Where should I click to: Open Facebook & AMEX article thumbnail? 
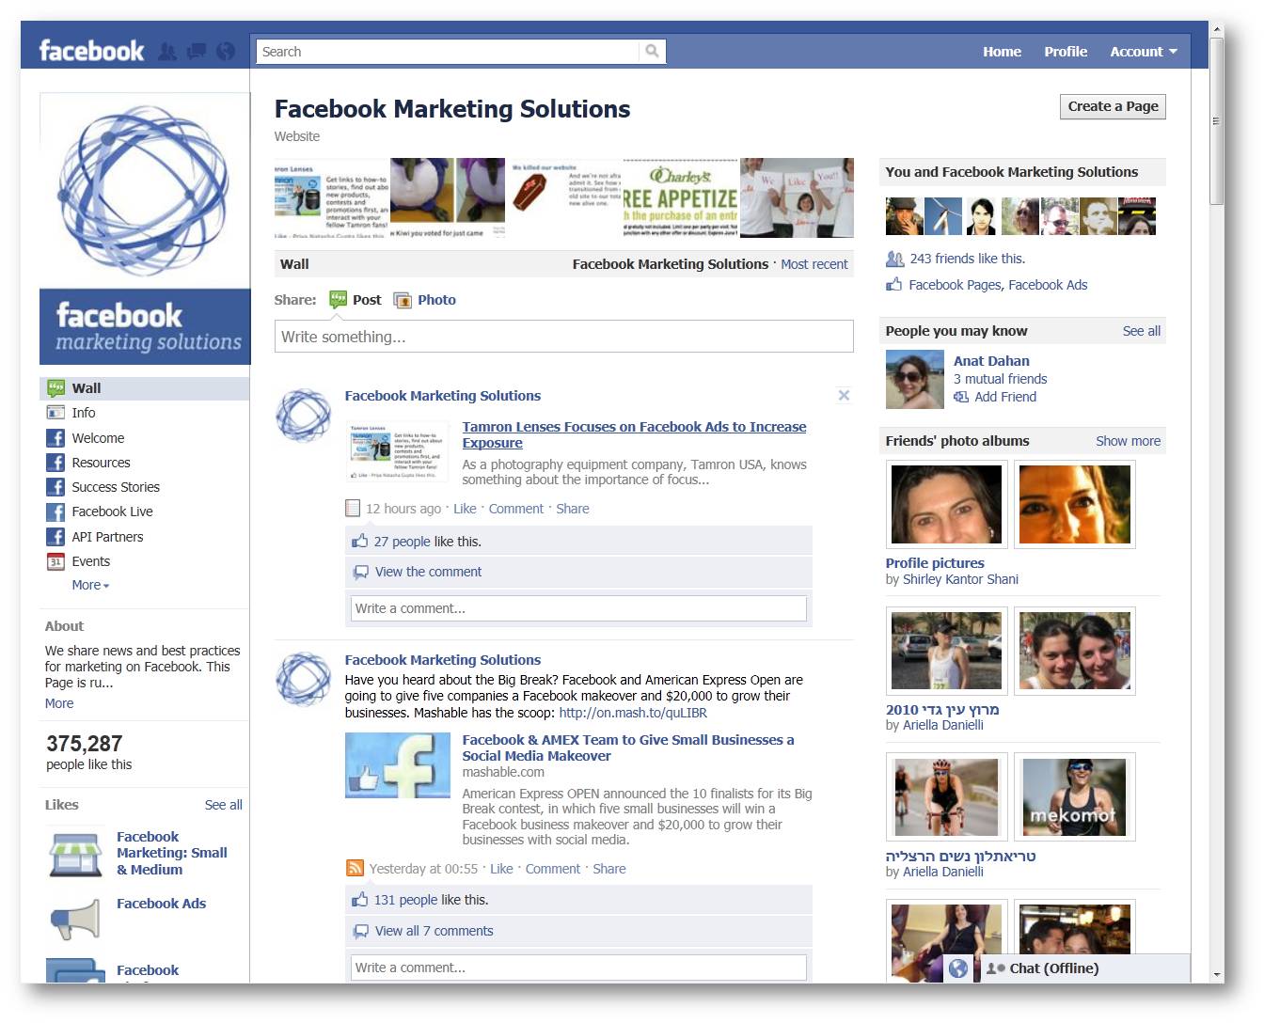[x=398, y=765]
